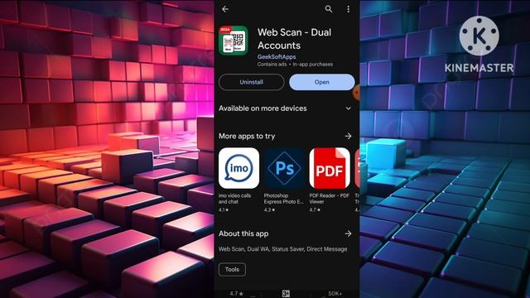
Task: Tap the 4.7 star rating at bottom
Action: click(x=236, y=294)
